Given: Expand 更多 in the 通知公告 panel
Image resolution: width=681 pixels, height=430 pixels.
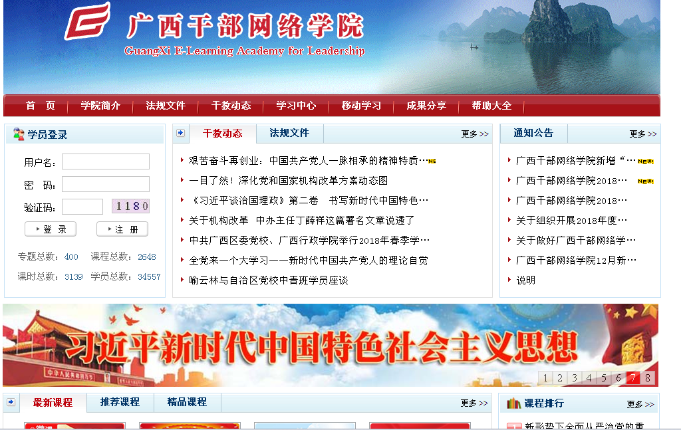Looking at the screenshot, I should point(642,134).
